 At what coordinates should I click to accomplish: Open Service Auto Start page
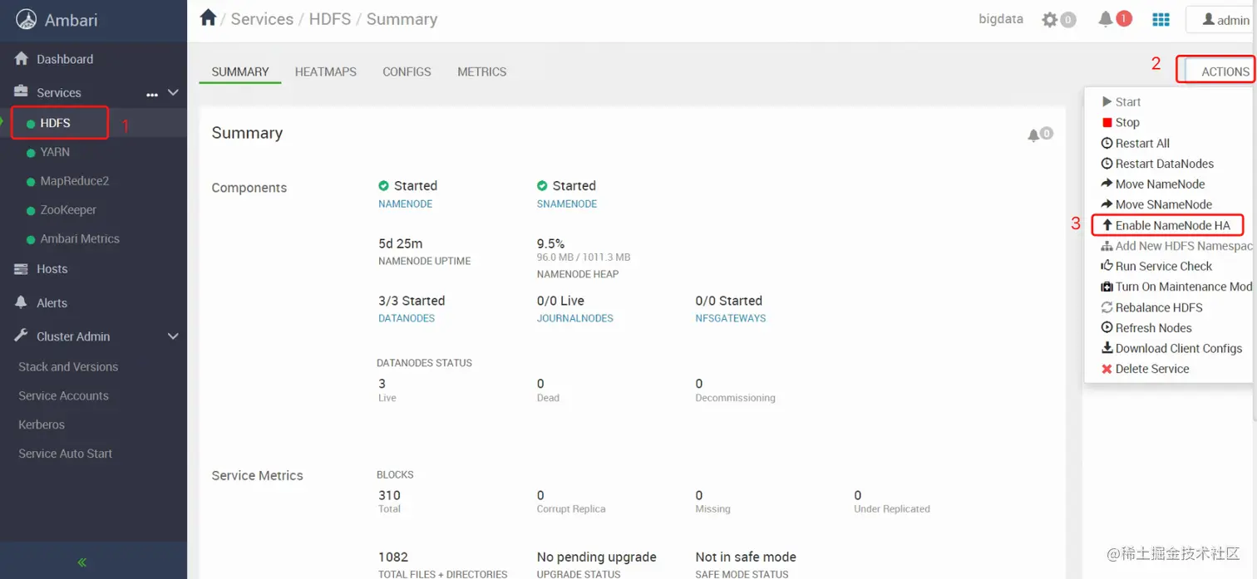tap(65, 454)
